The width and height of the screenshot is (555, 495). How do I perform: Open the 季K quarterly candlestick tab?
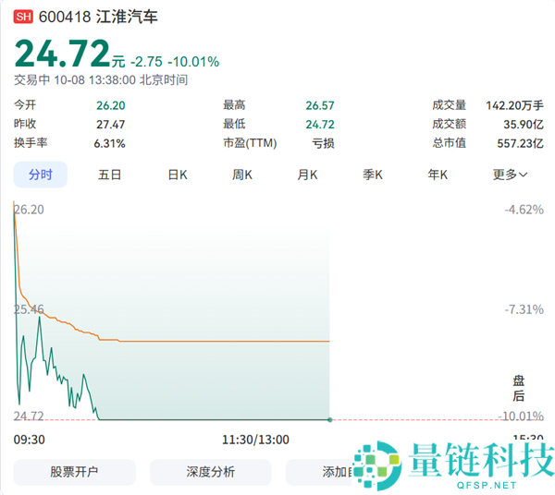[x=373, y=175]
